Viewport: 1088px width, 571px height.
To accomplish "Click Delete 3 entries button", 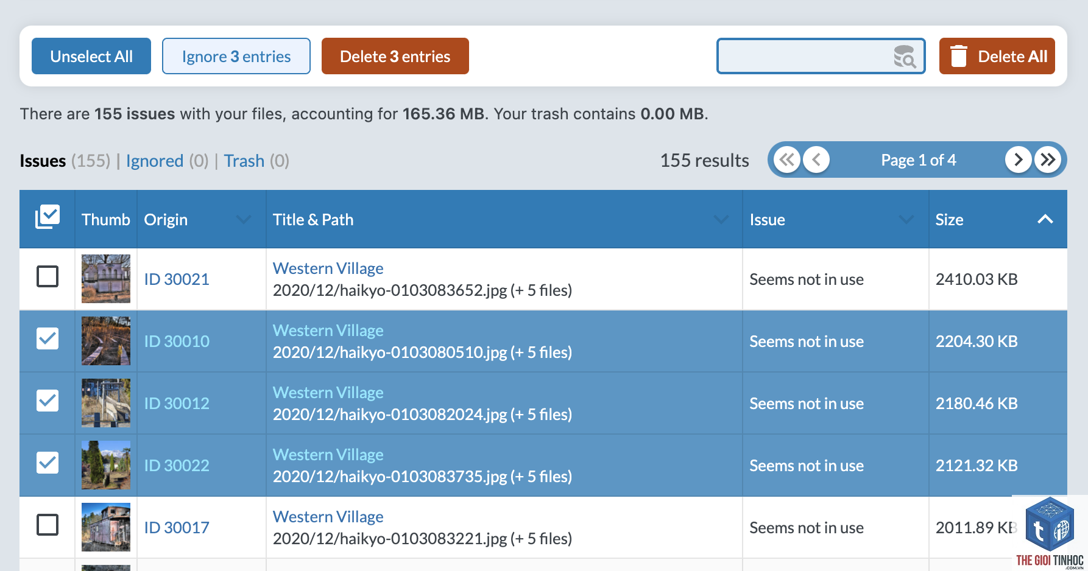I will pos(395,56).
